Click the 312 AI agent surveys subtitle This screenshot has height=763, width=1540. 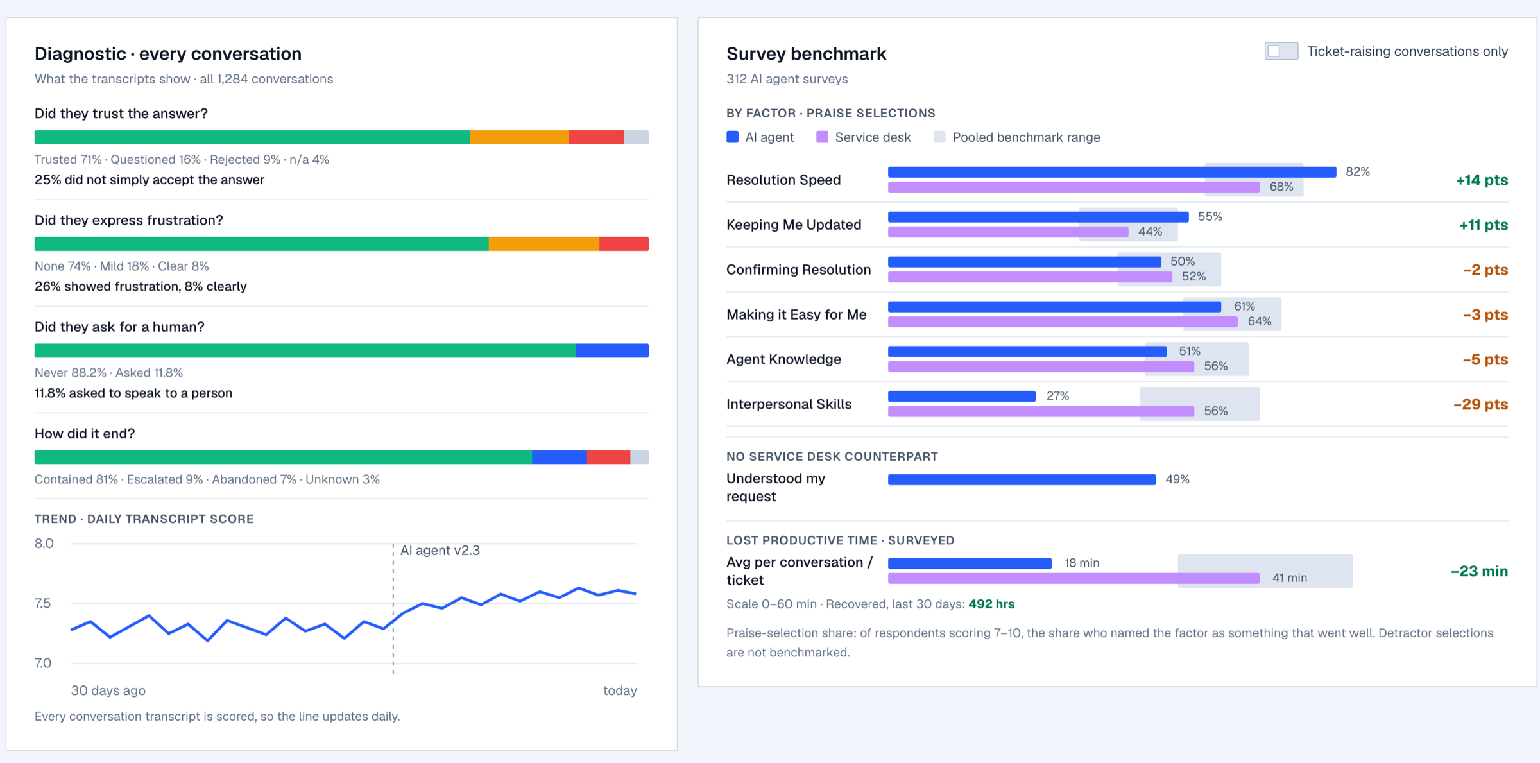click(x=787, y=79)
